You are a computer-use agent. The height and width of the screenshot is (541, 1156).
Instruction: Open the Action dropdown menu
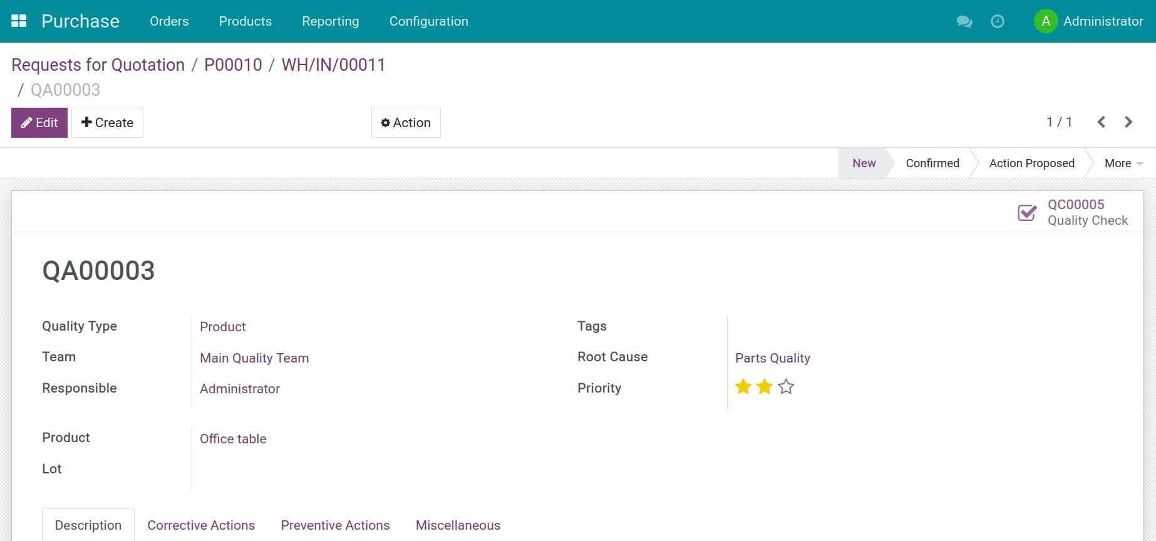406,123
